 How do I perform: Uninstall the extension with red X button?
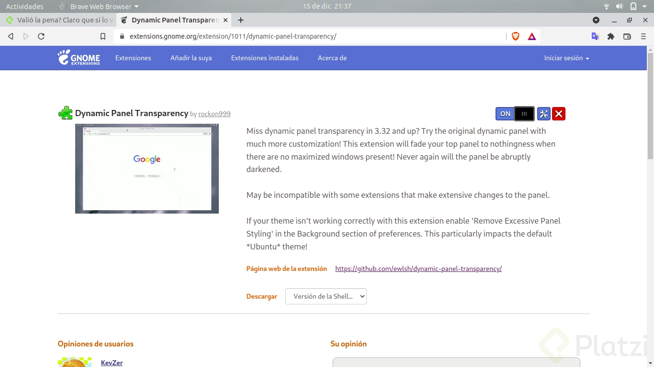pyautogui.click(x=559, y=114)
